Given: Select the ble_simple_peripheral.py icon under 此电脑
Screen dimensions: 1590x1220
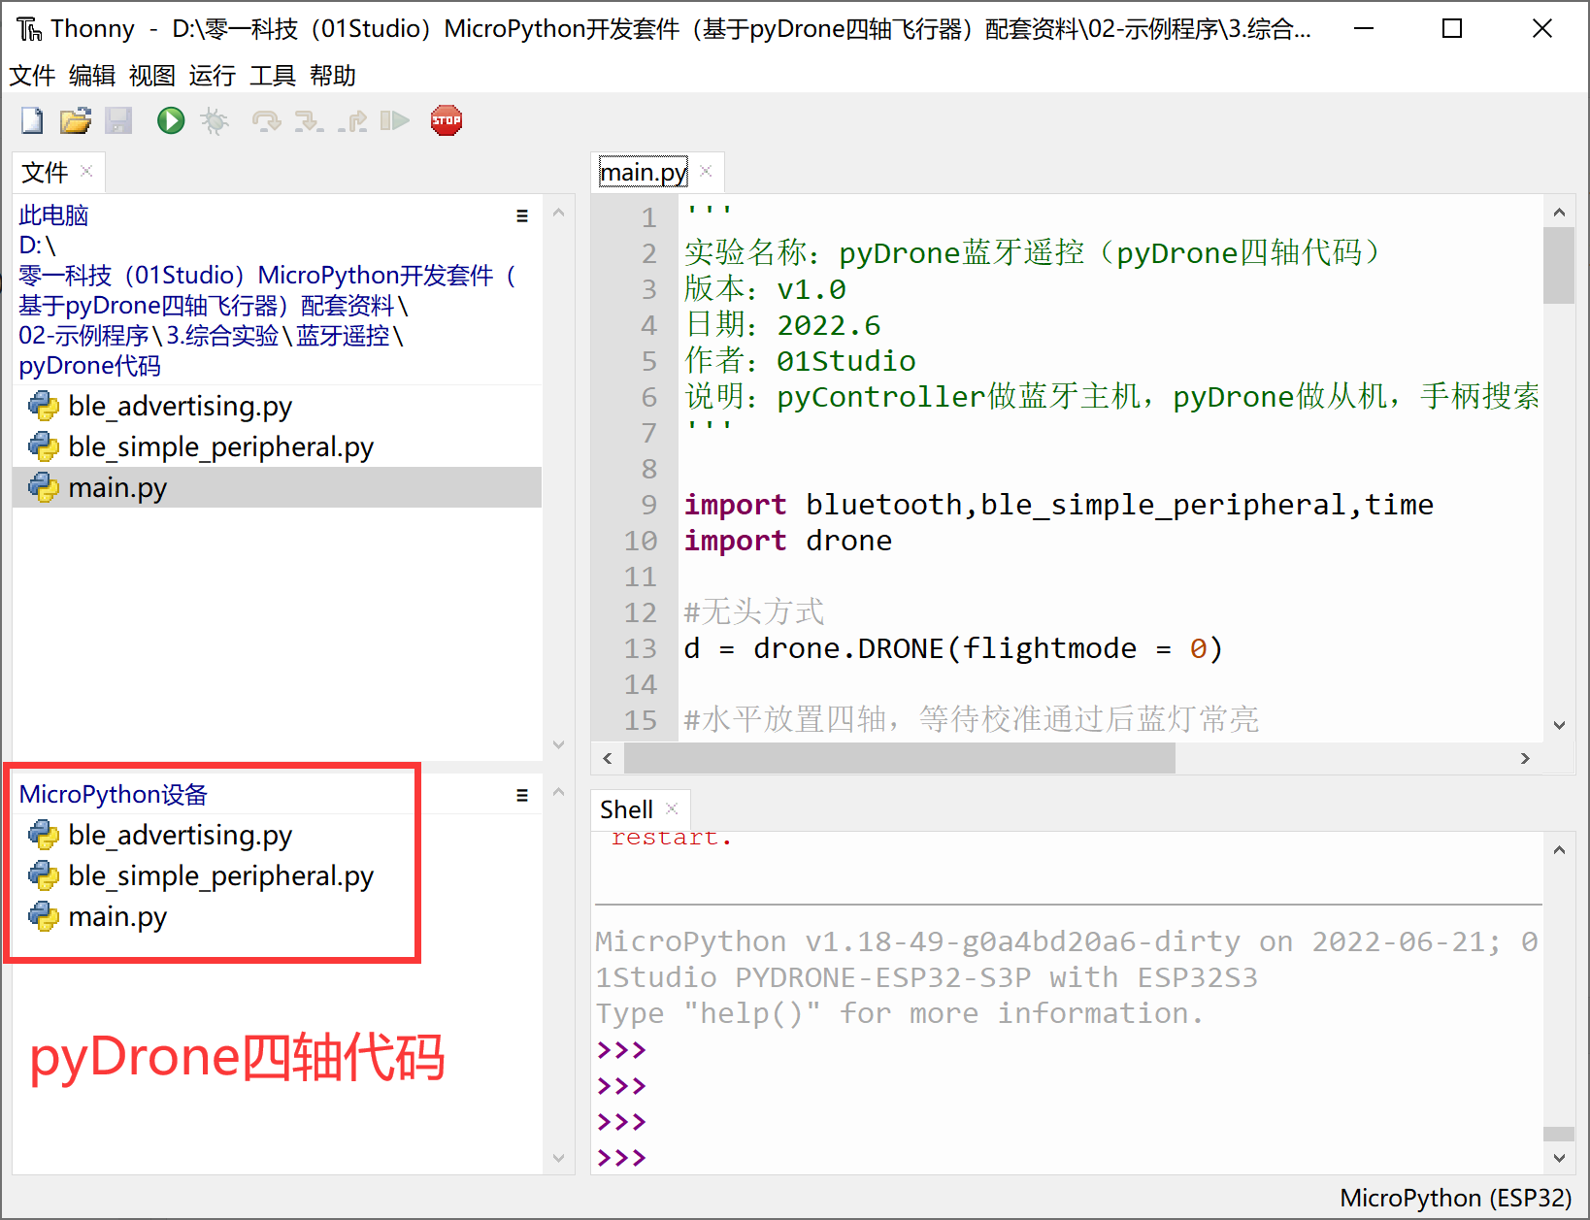Looking at the screenshot, I should (x=44, y=446).
